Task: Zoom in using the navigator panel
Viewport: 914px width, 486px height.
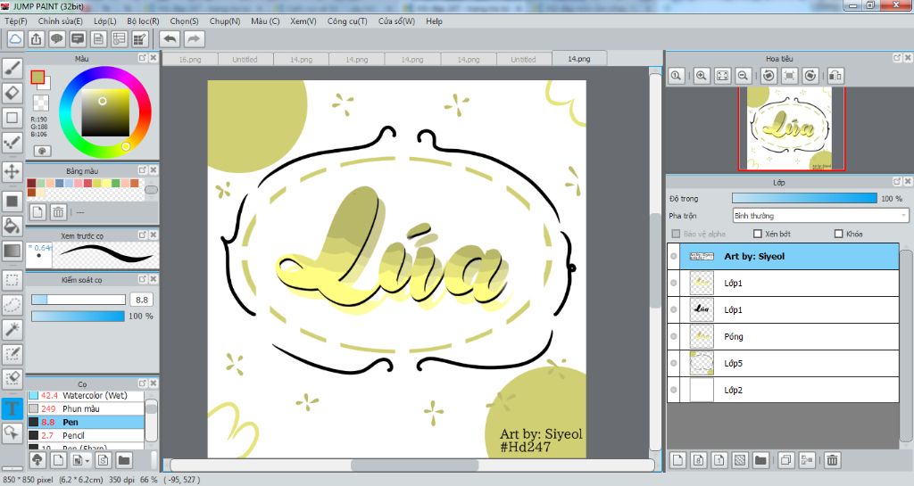Action: [x=702, y=76]
